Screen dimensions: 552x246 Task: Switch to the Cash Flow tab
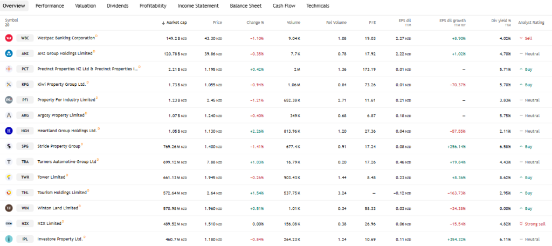click(284, 5)
